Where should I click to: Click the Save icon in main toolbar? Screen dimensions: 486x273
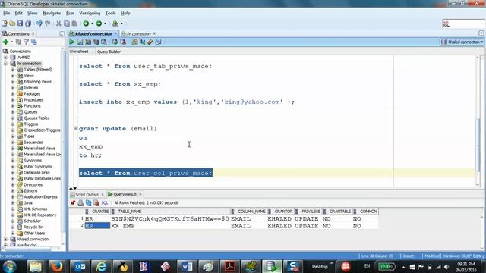point(21,24)
